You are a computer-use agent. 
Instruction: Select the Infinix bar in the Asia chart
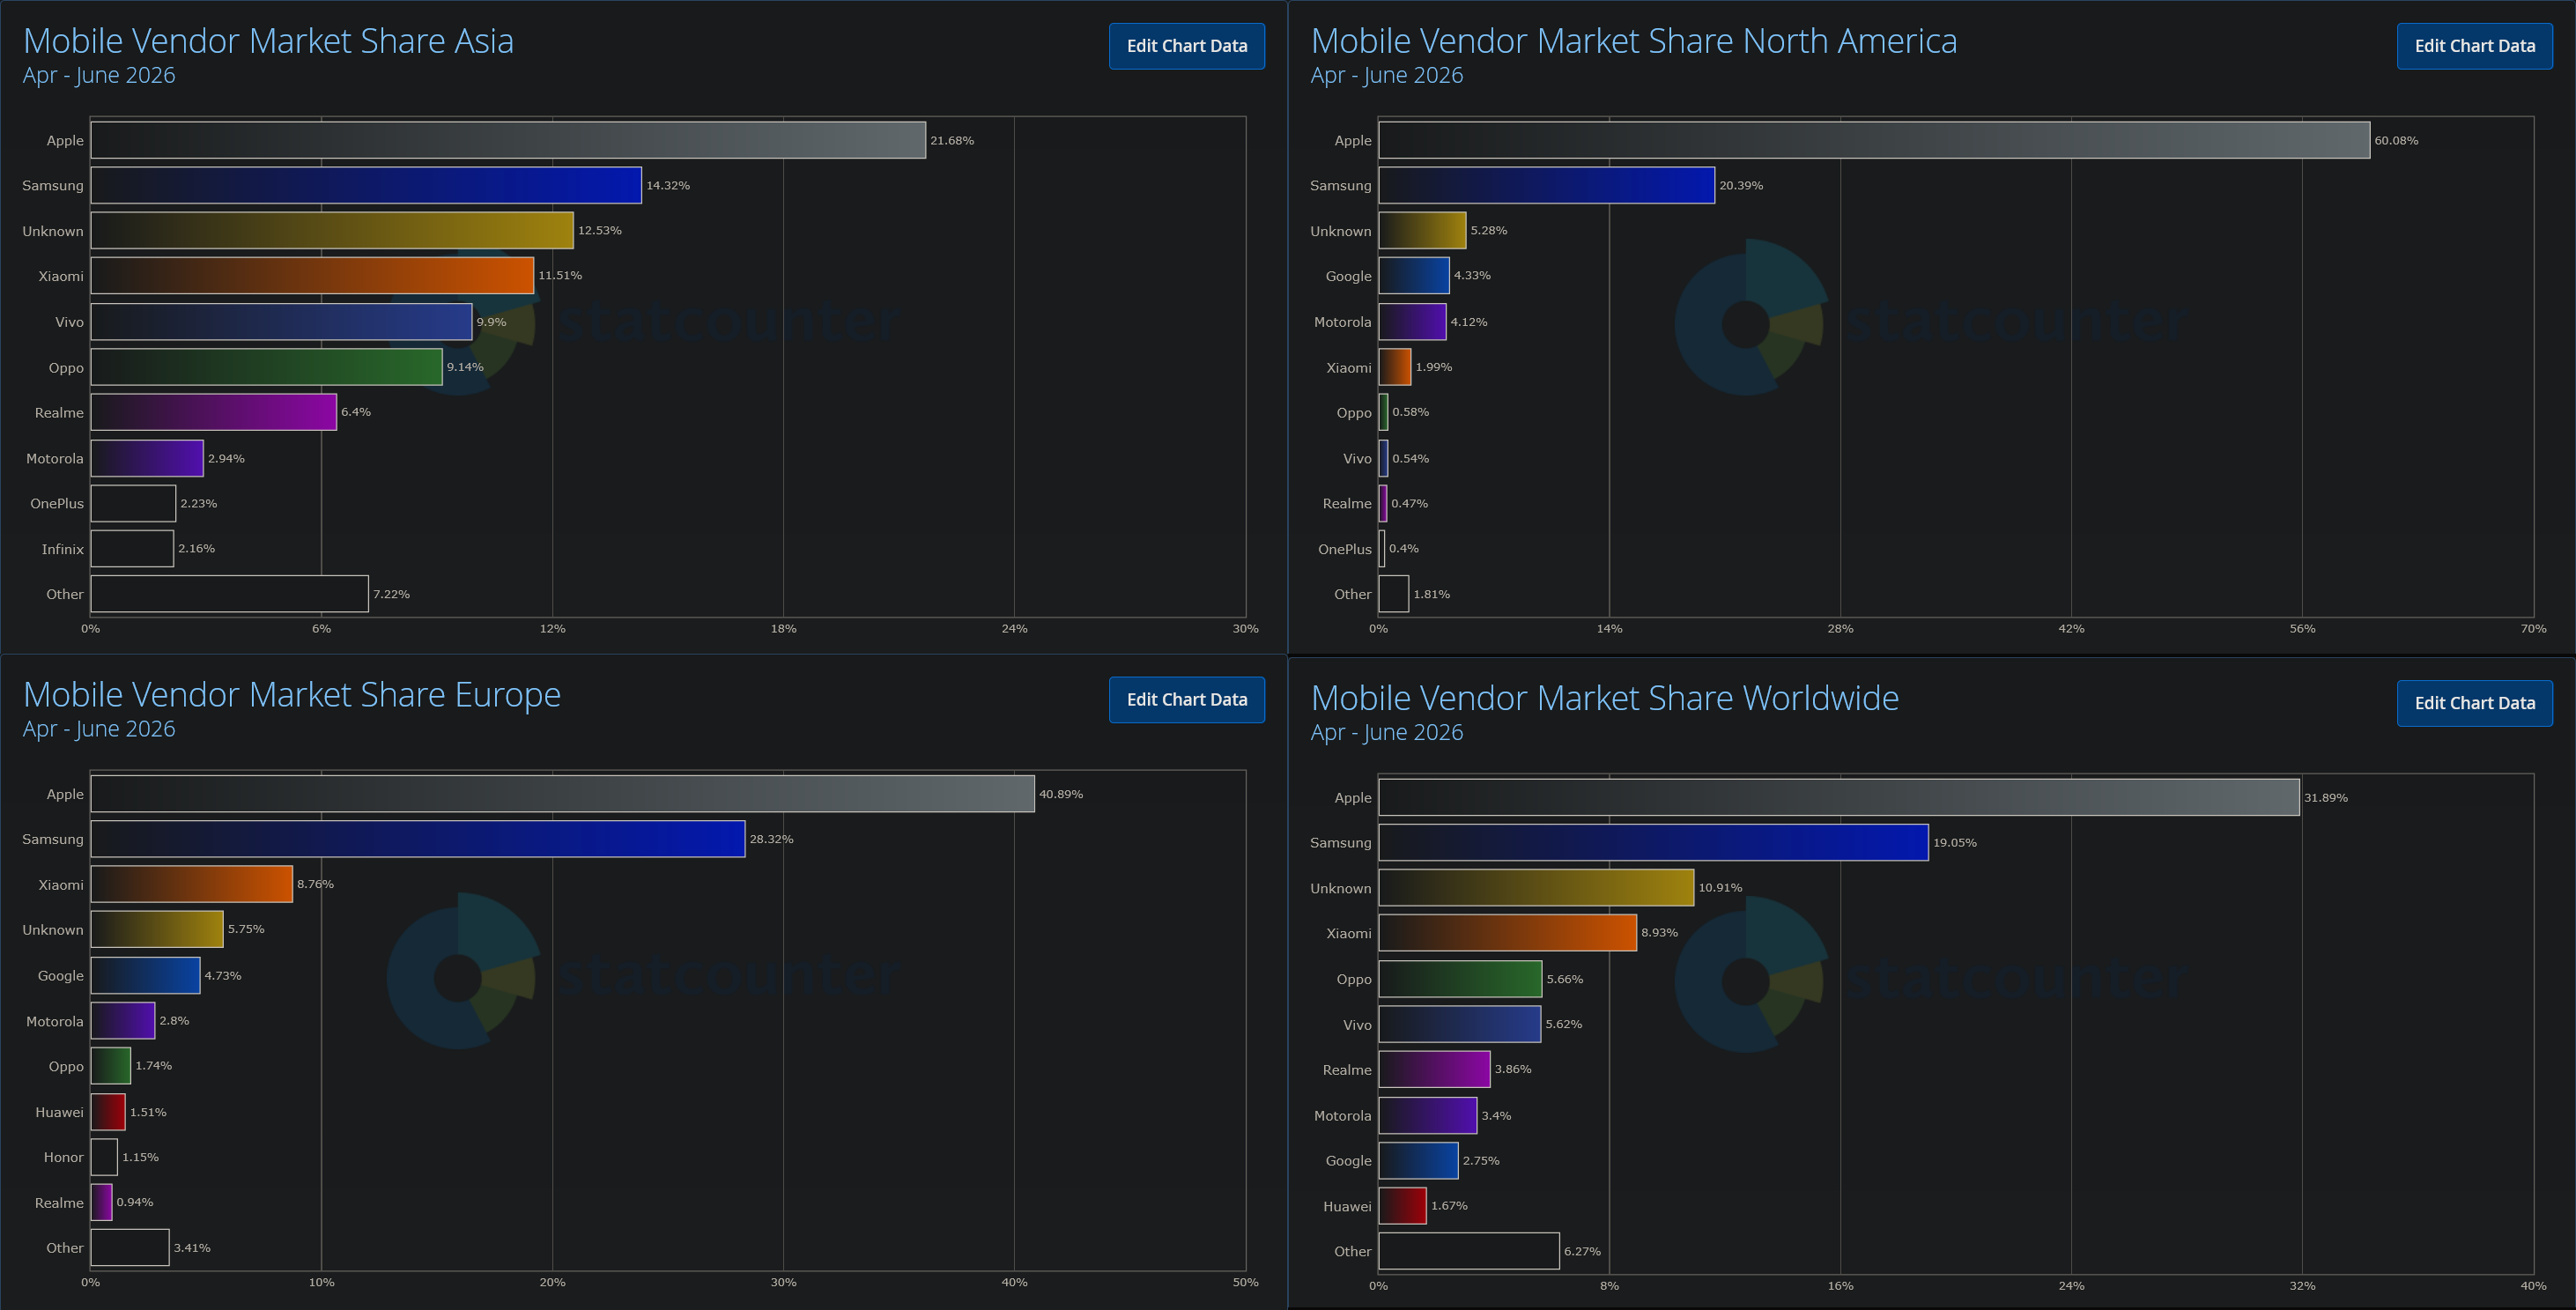132,548
